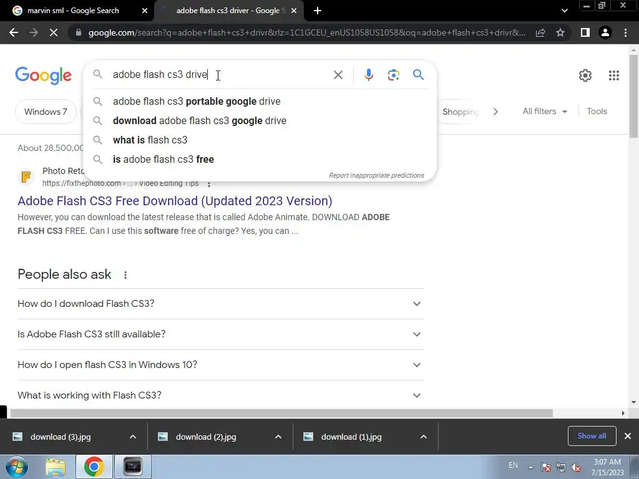Start voice search with microphone icon
The width and height of the screenshot is (639, 479).
tap(368, 75)
